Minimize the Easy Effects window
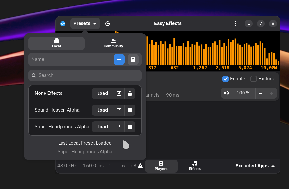This screenshot has height=189, width=289. [249, 24]
